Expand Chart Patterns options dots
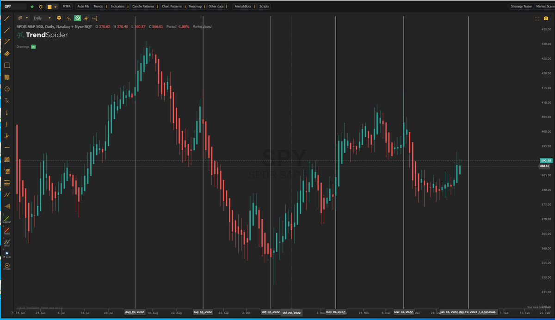Image resolution: width=555 pixels, height=320 pixels. point(185,6)
